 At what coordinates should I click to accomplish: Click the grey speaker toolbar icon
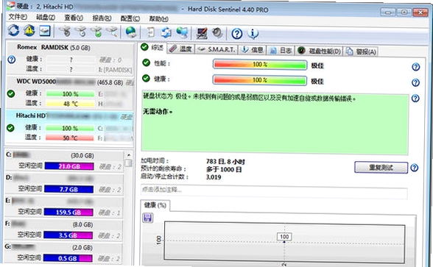[x=217, y=33]
